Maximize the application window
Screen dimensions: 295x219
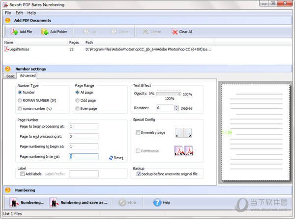click(273, 3)
